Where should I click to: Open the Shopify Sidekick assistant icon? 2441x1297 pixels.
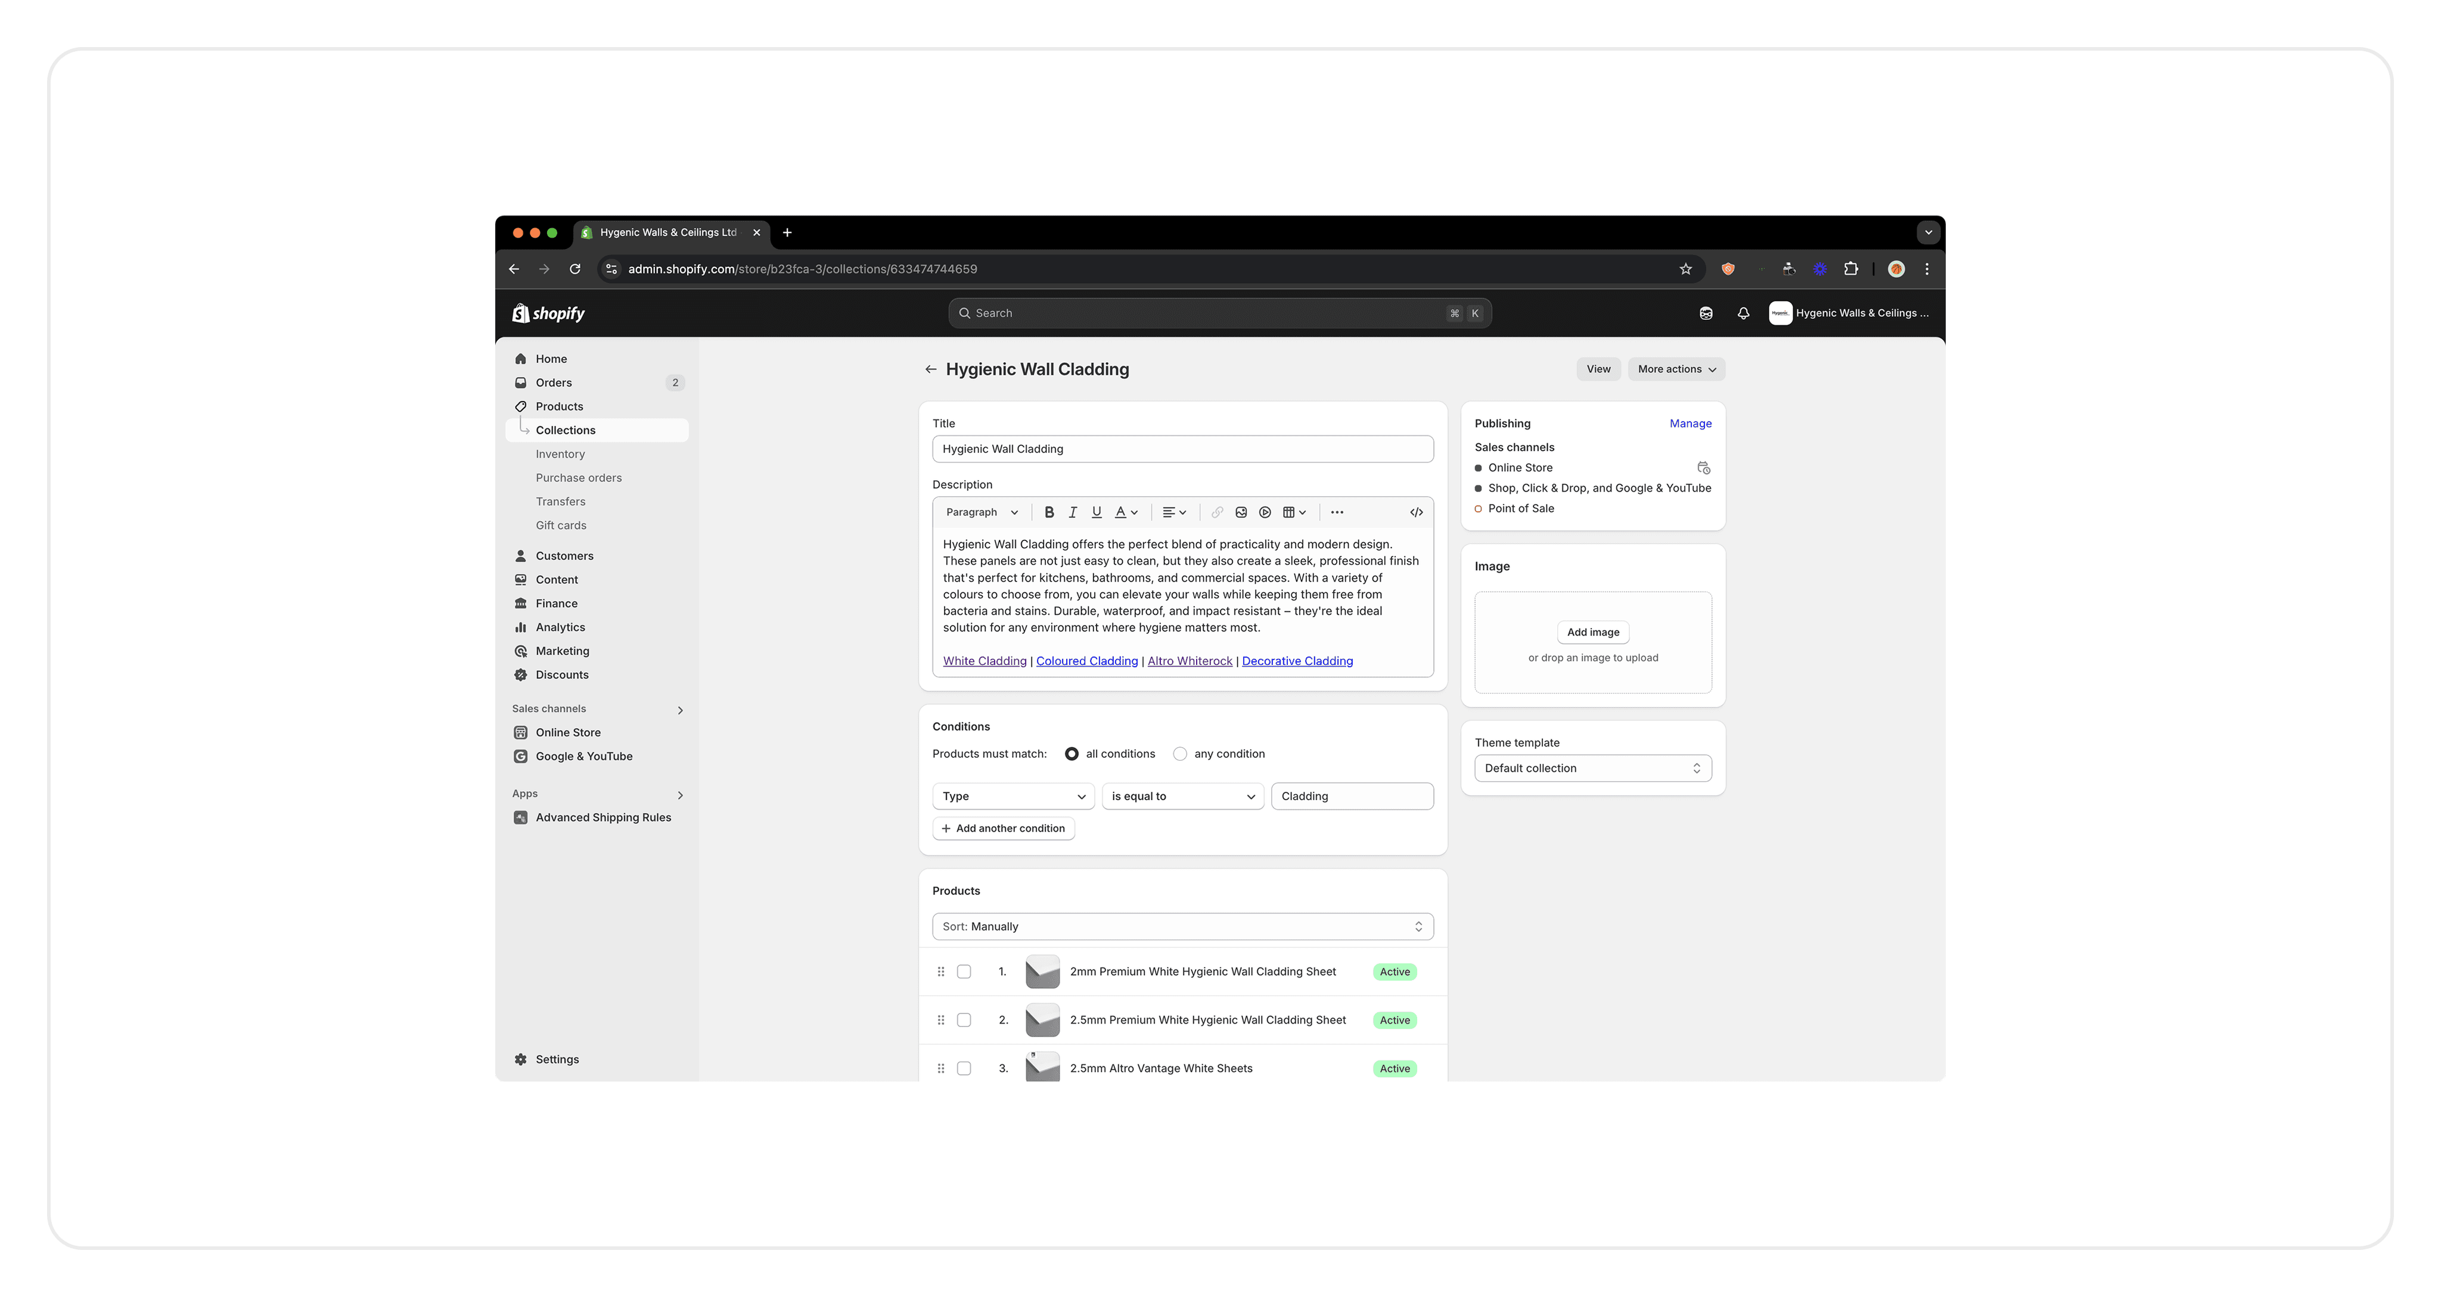[x=1706, y=313]
